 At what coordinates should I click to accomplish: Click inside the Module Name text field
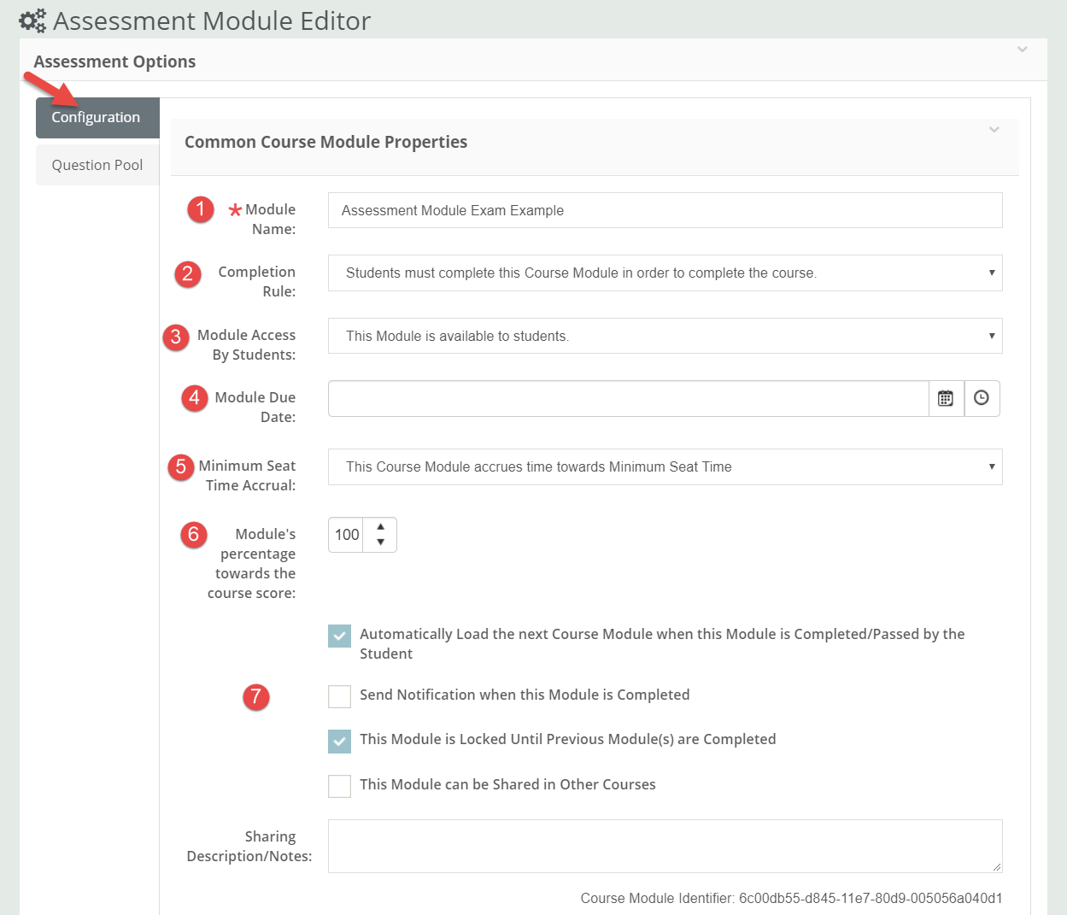(x=598, y=209)
